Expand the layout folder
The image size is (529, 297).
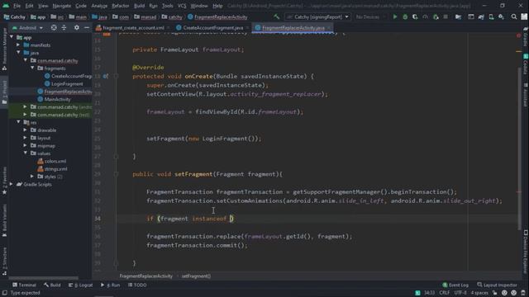(x=26, y=138)
